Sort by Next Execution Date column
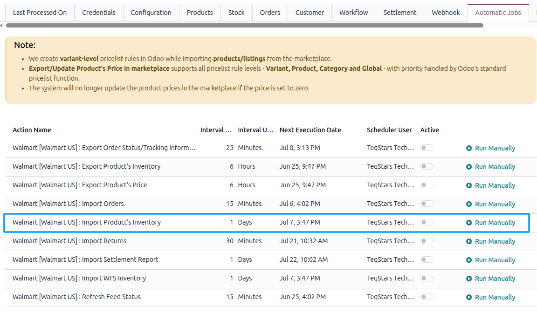This screenshot has height=314, width=537. click(310, 130)
